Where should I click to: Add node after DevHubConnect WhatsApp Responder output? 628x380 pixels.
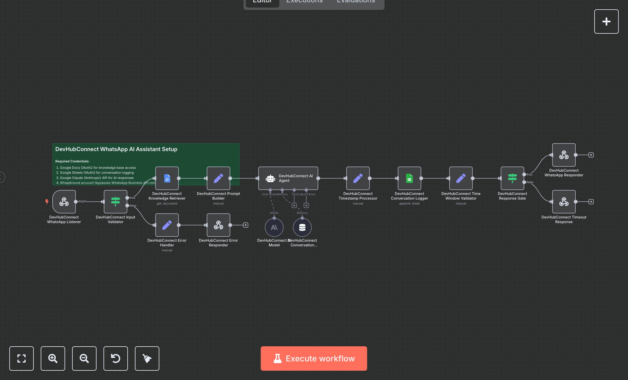(x=591, y=155)
